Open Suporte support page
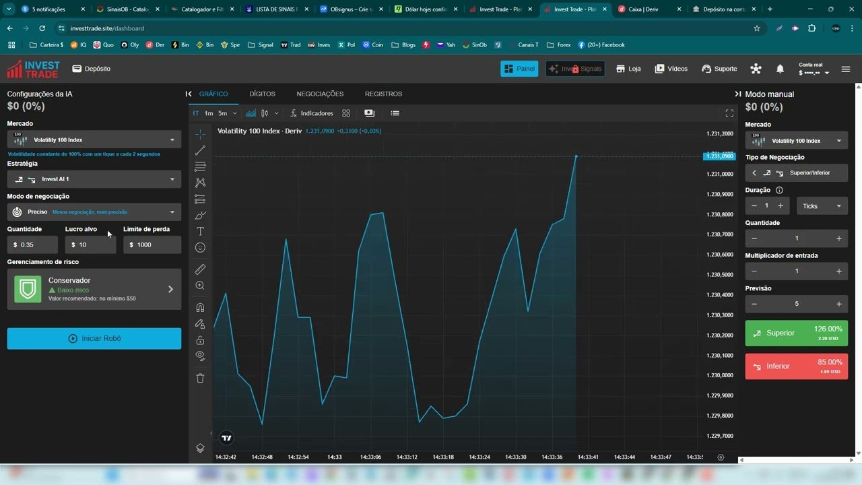This screenshot has width=862, height=485. (x=719, y=69)
